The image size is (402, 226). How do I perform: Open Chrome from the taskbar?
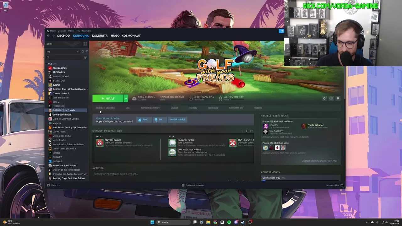pos(215,222)
